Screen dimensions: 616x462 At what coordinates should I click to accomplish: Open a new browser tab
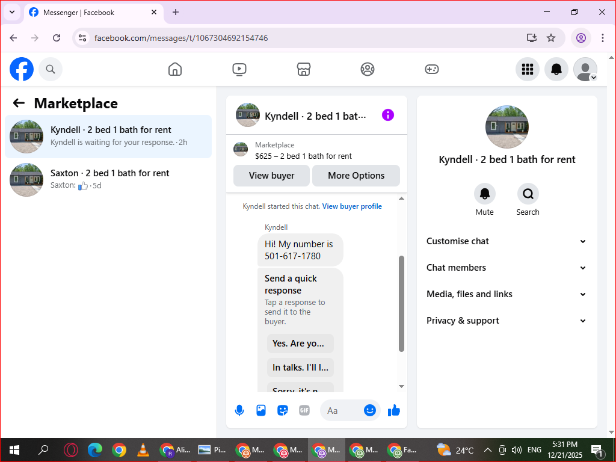coord(176,12)
